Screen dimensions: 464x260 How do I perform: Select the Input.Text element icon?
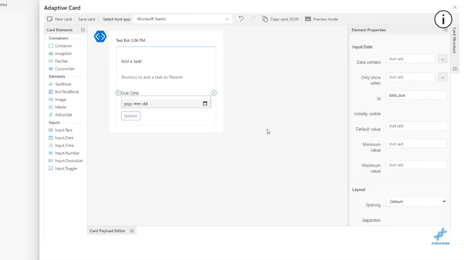(x=50, y=130)
